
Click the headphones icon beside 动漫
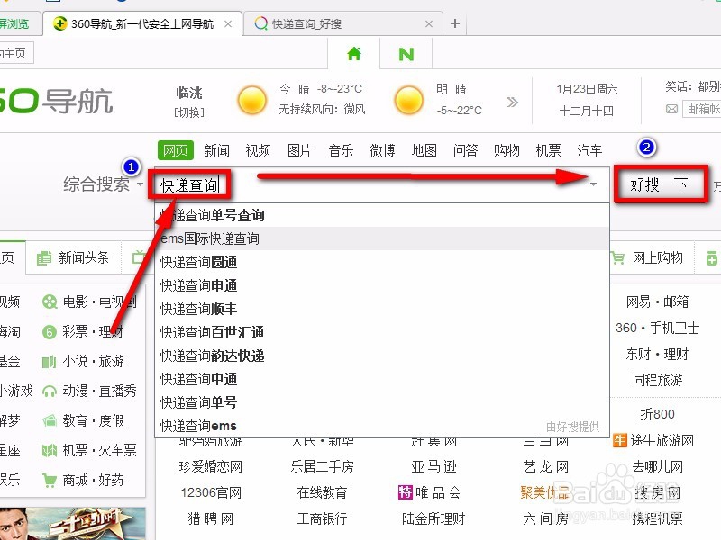tap(50, 391)
